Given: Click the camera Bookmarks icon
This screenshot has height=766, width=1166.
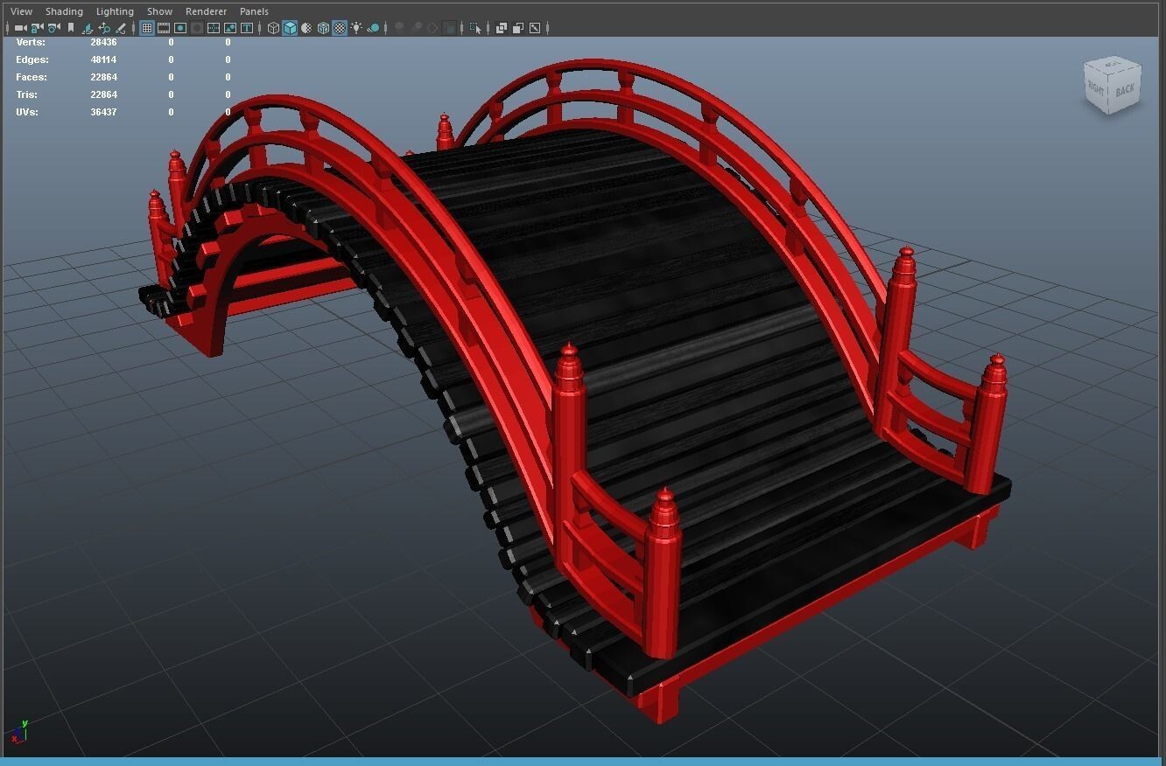Looking at the screenshot, I should point(71,28).
